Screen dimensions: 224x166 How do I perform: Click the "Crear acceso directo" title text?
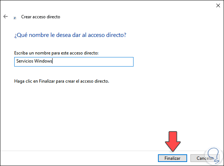pyautogui.click(x=41, y=17)
